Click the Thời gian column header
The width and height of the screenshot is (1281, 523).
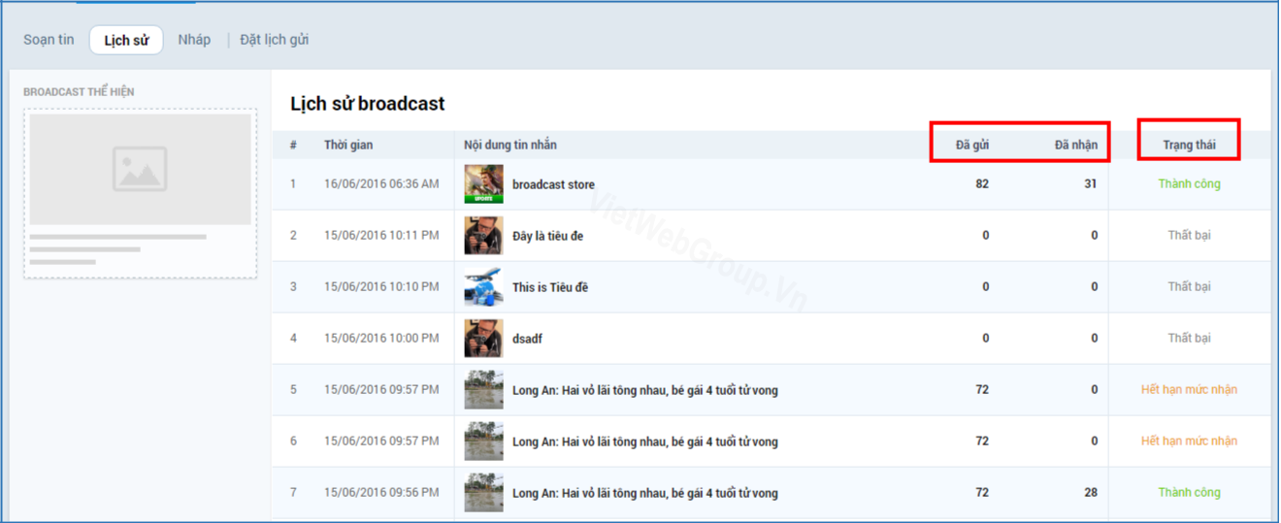pyautogui.click(x=348, y=146)
